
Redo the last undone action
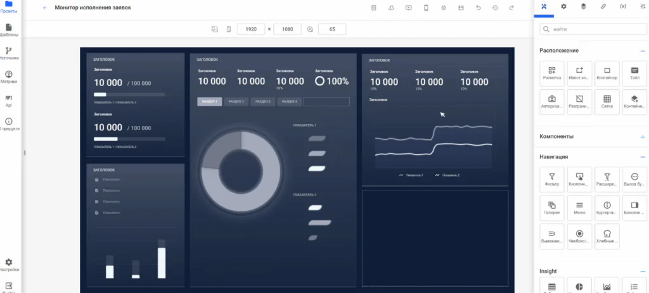click(x=511, y=8)
